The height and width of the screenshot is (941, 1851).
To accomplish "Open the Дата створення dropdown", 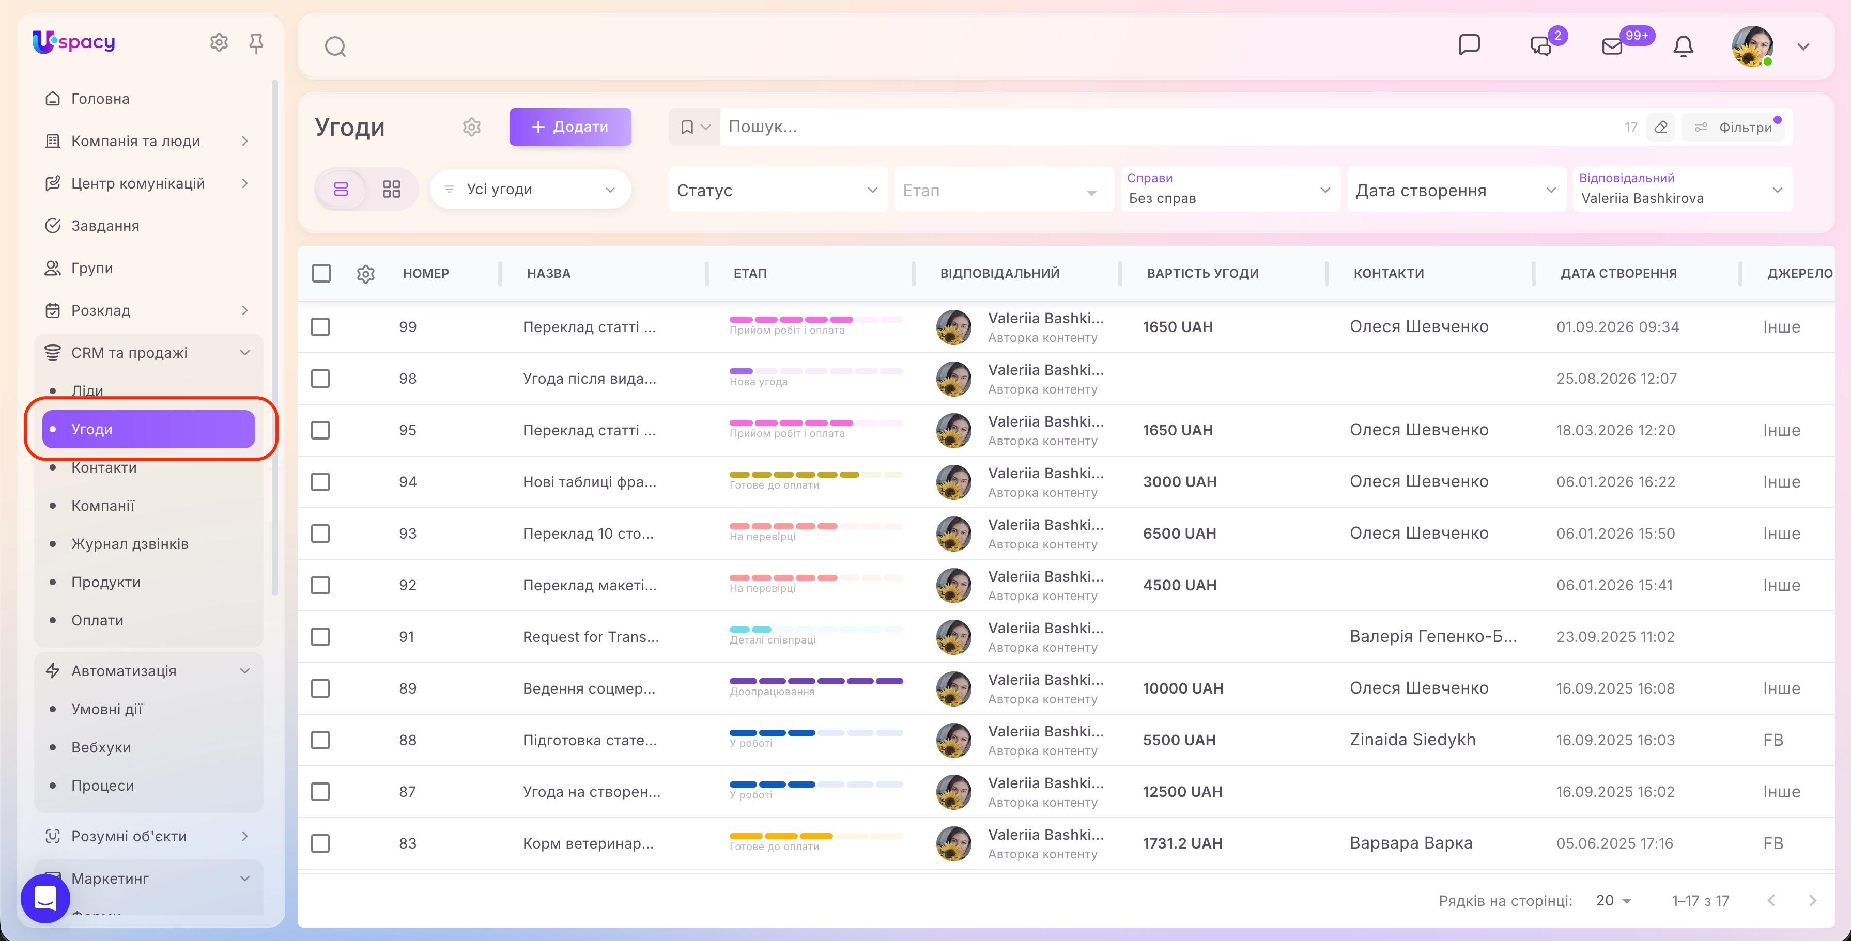I will (x=1456, y=190).
